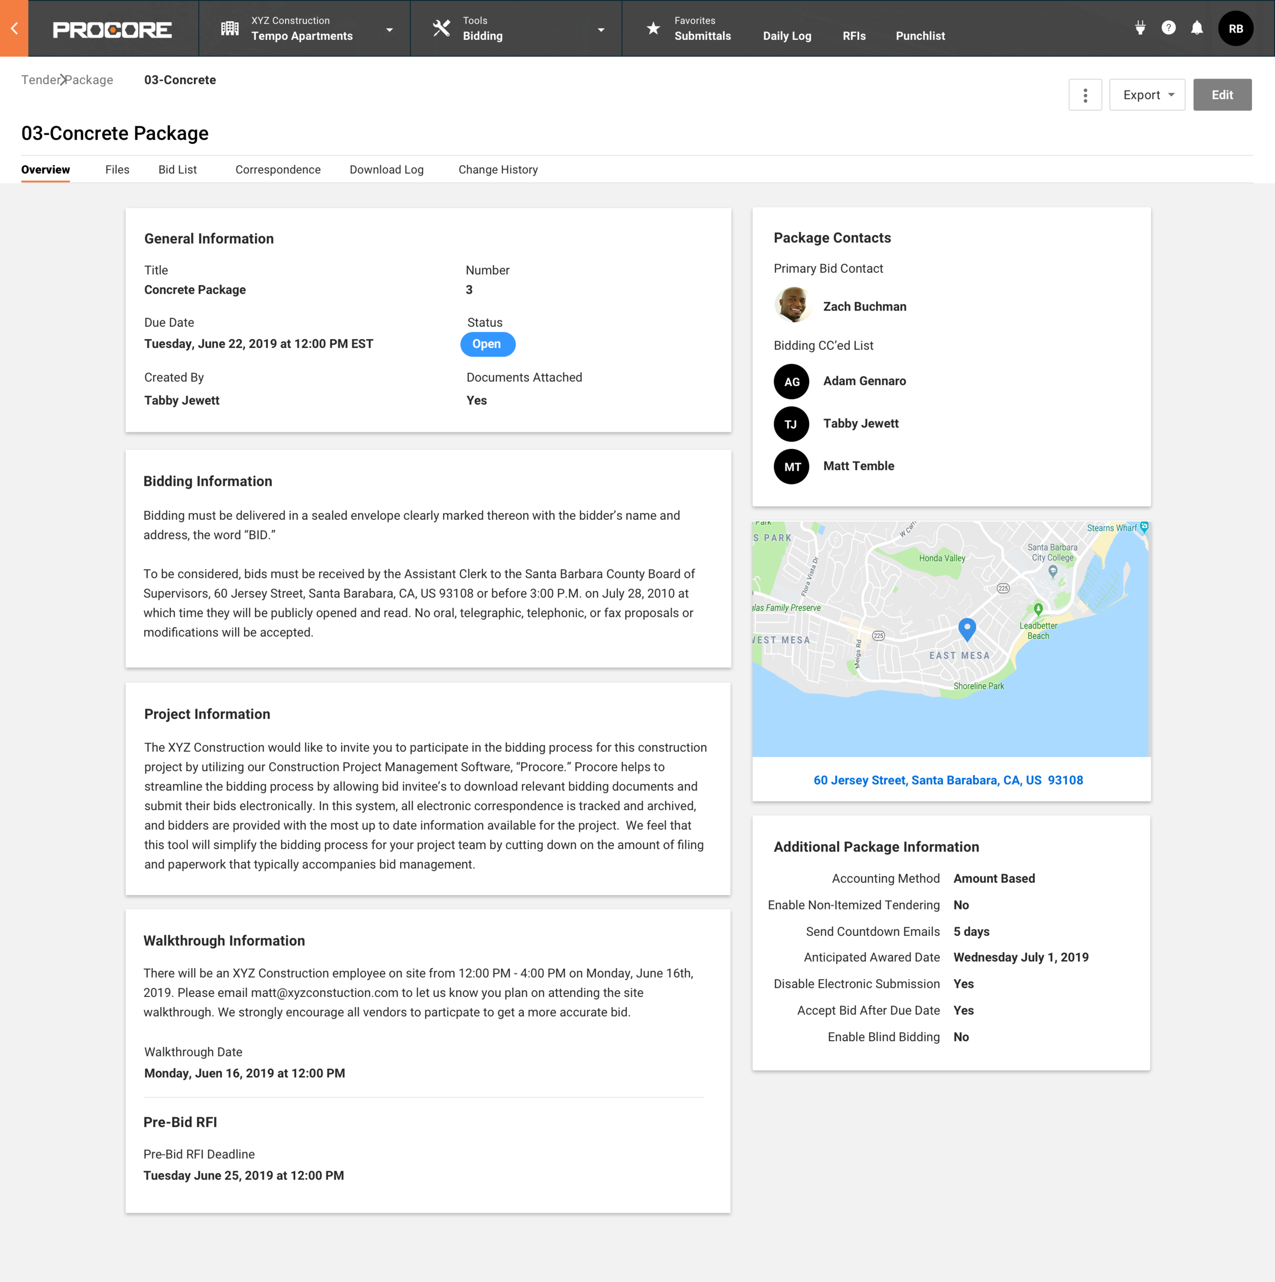Open the plug integrations icon
The width and height of the screenshot is (1275, 1282).
1140,28
